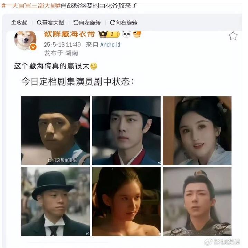The image size is (248, 248).
Task: Select the top-middle thumbnail of the man in a black hat
Action: (x=126, y=130)
